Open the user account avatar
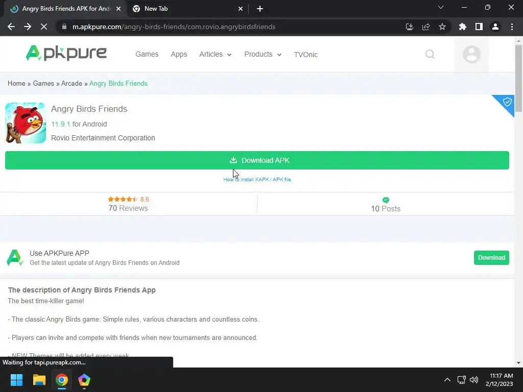This screenshot has width=523, height=392. [471, 54]
